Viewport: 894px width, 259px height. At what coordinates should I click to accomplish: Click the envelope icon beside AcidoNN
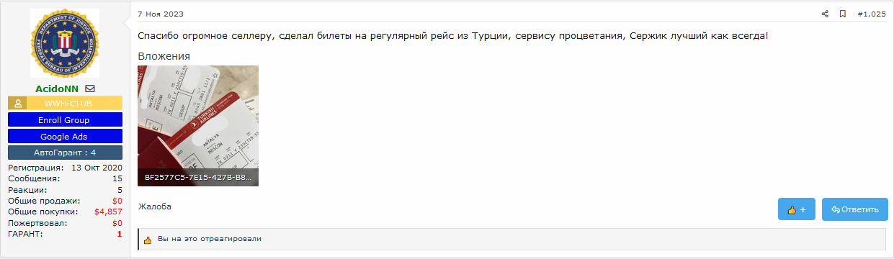click(x=90, y=88)
